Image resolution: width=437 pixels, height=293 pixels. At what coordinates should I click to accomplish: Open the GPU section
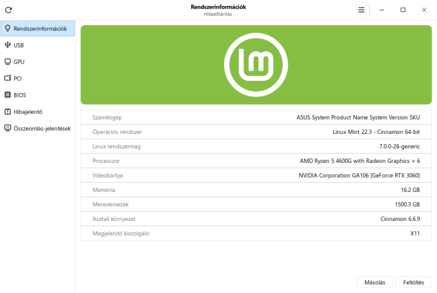tap(38, 62)
